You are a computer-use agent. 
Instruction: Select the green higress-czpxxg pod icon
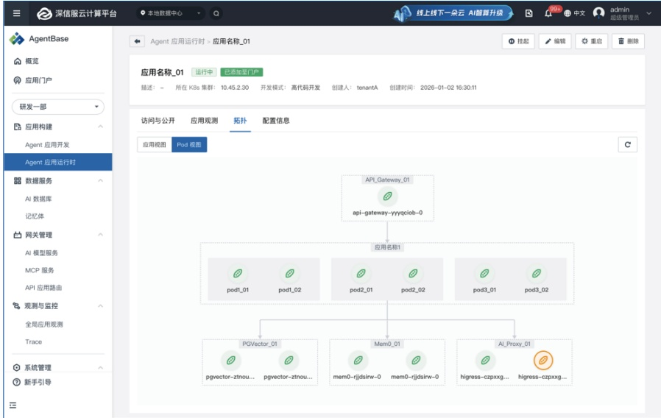click(x=485, y=361)
